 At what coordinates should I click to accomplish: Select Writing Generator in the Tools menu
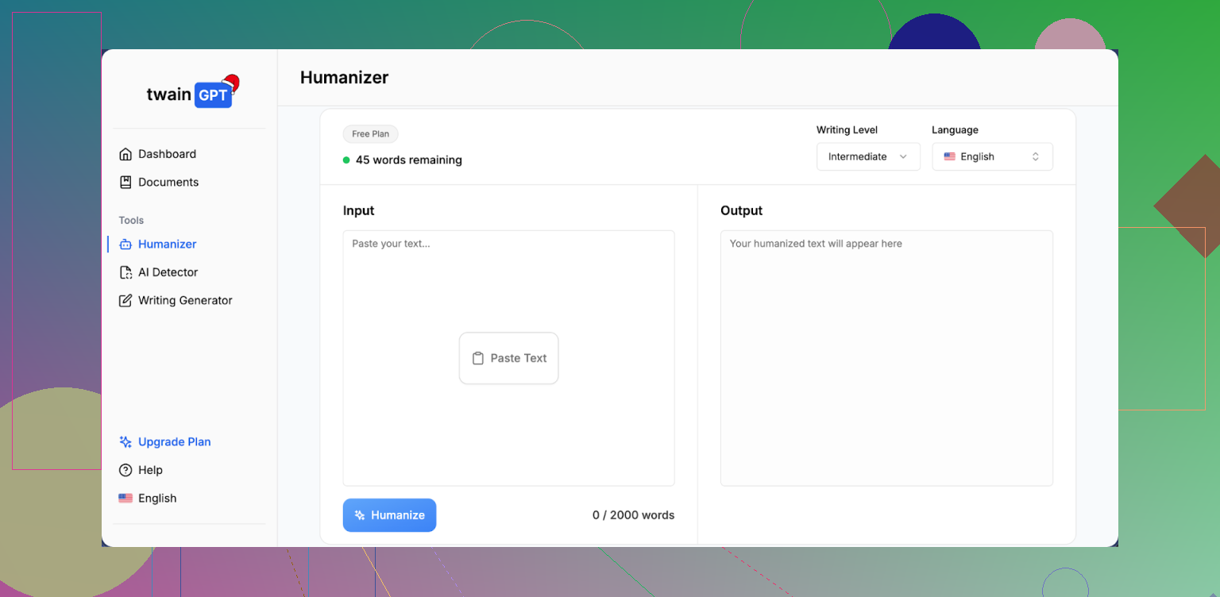tap(184, 301)
